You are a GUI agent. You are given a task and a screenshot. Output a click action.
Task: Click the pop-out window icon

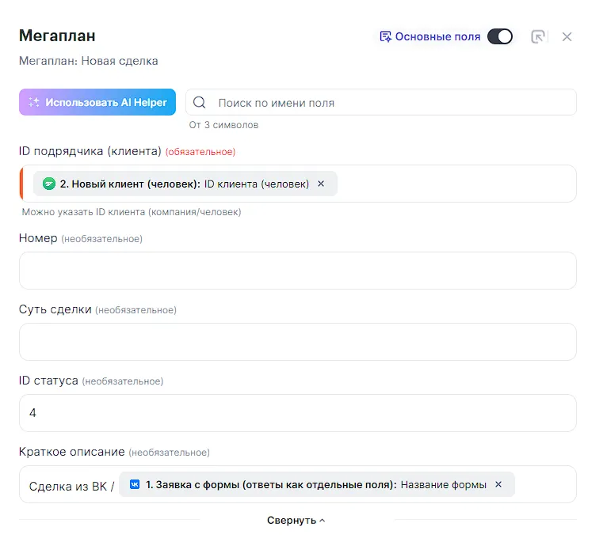(x=538, y=36)
